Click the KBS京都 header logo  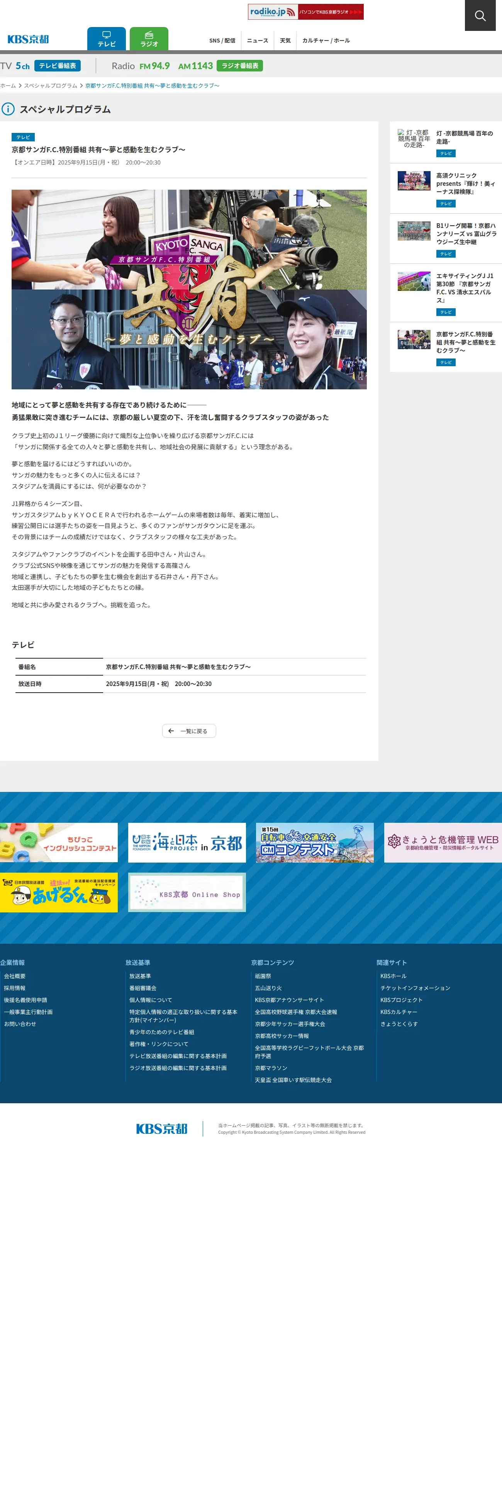pos(28,39)
